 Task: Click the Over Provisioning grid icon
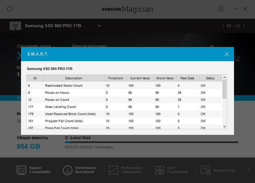pos(159,170)
